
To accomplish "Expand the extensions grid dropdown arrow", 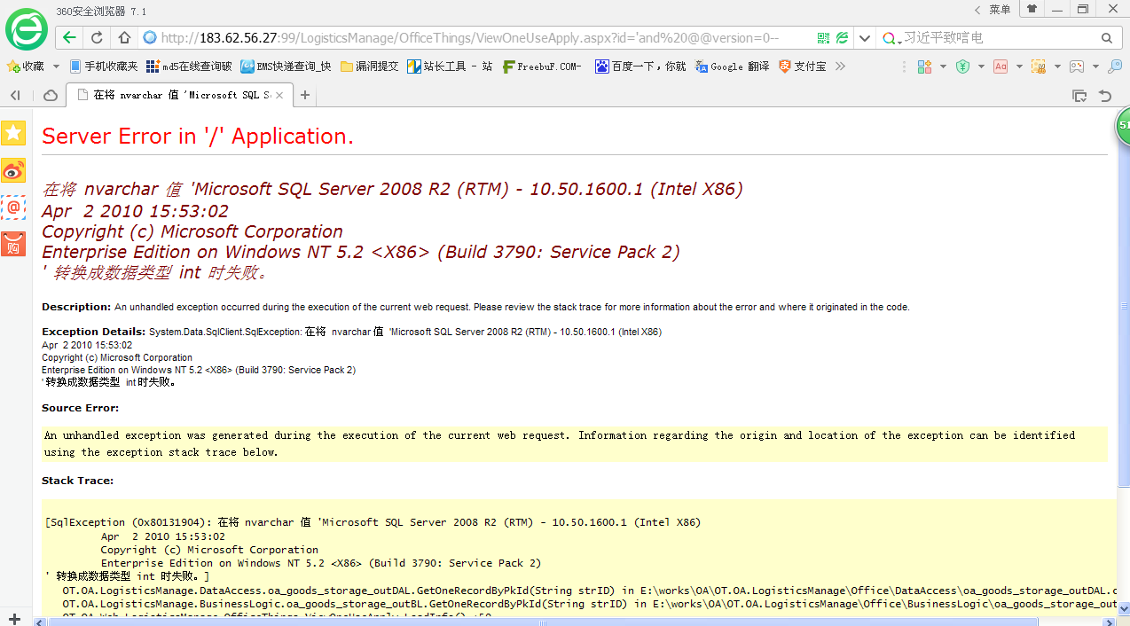I will pos(943,67).
